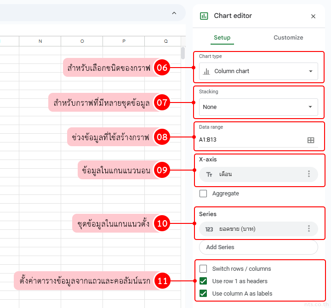Click the Data range A1:B13 field
331x308 pixels.
(x=251, y=140)
